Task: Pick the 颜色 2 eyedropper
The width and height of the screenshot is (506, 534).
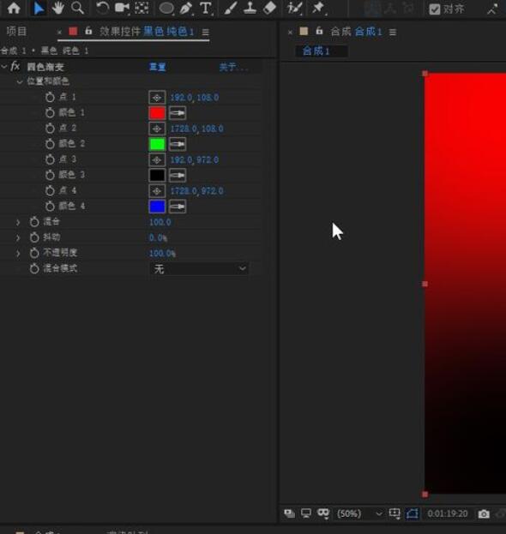Action: pyautogui.click(x=178, y=144)
